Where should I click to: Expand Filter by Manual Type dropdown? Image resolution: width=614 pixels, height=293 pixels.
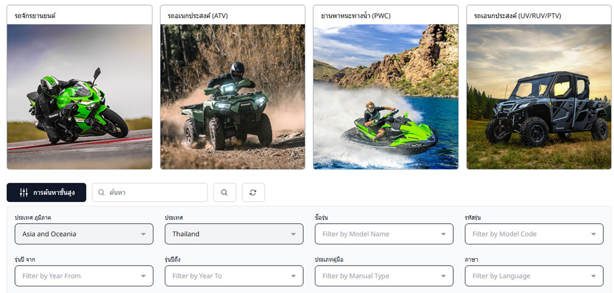384,276
